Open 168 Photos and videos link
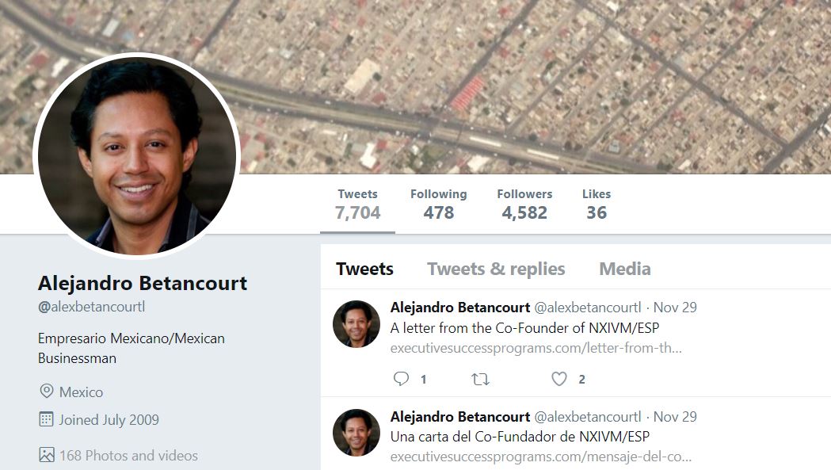831x470 pixels. [129, 455]
